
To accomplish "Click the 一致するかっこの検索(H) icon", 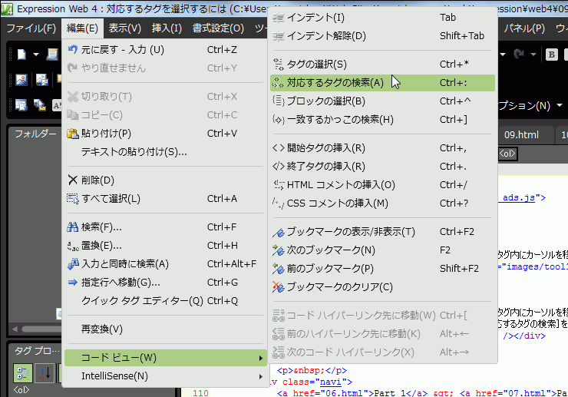I will [278, 120].
